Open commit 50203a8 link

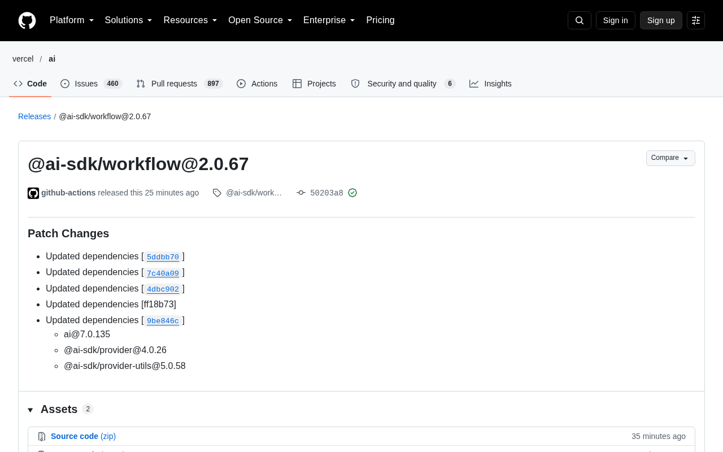[326, 193]
